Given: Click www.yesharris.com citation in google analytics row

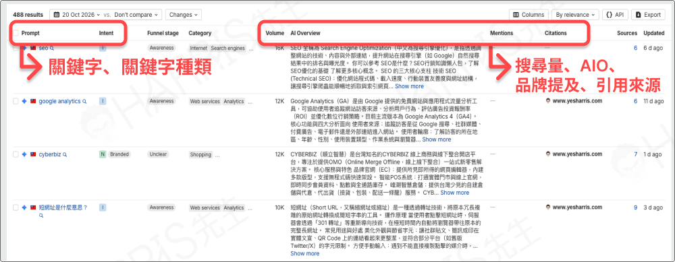Looking at the screenshot, I should pyautogui.click(x=577, y=101).
